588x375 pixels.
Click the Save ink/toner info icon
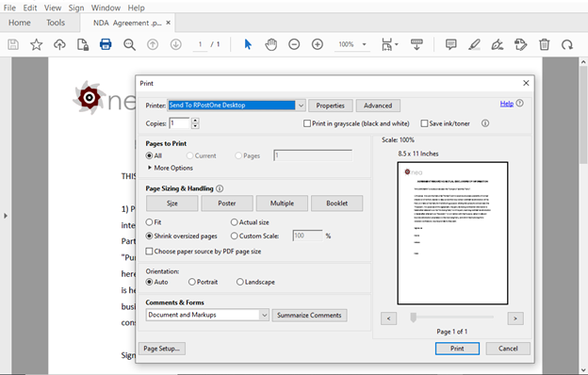pyautogui.click(x=485, y=123)
